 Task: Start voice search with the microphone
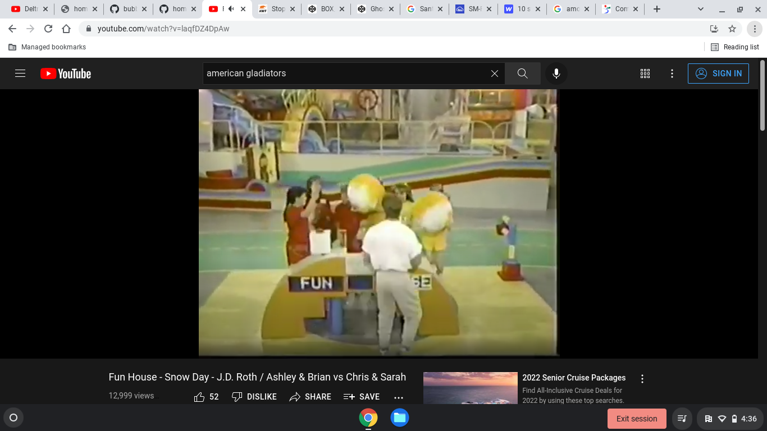coord(556,74)
